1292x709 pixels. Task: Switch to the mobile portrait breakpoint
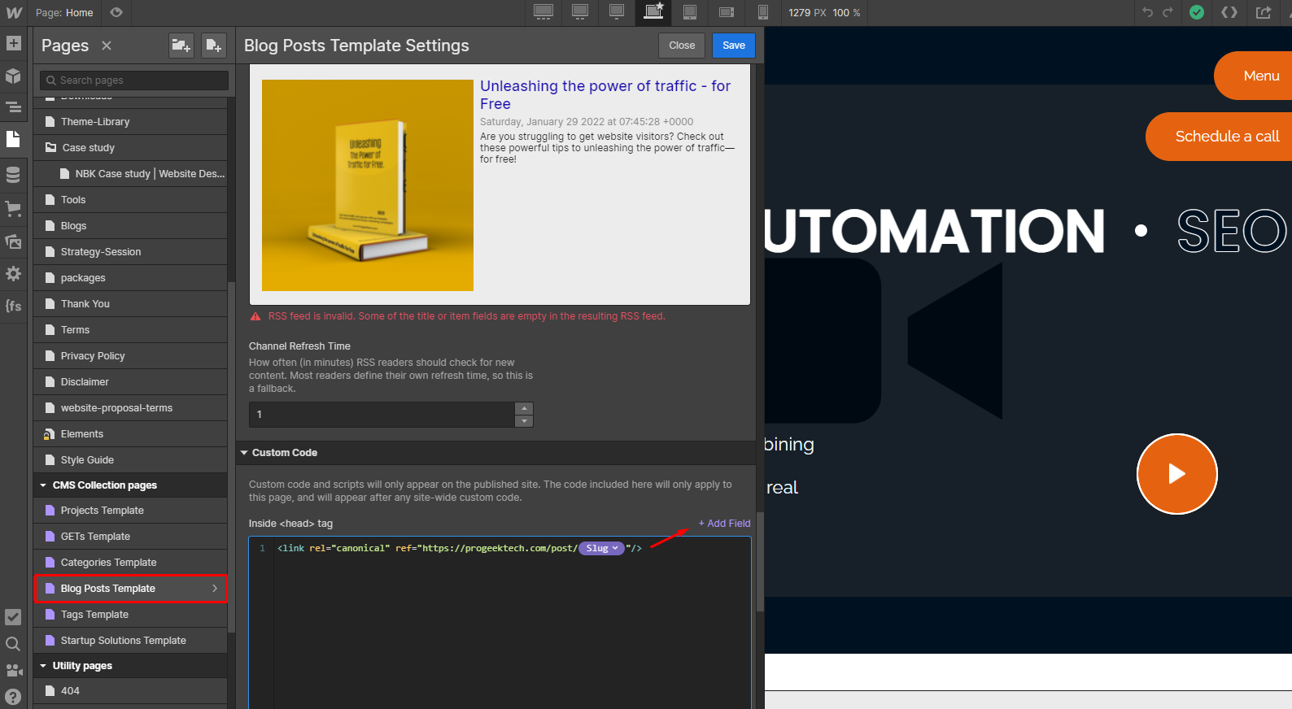(763, 11)
